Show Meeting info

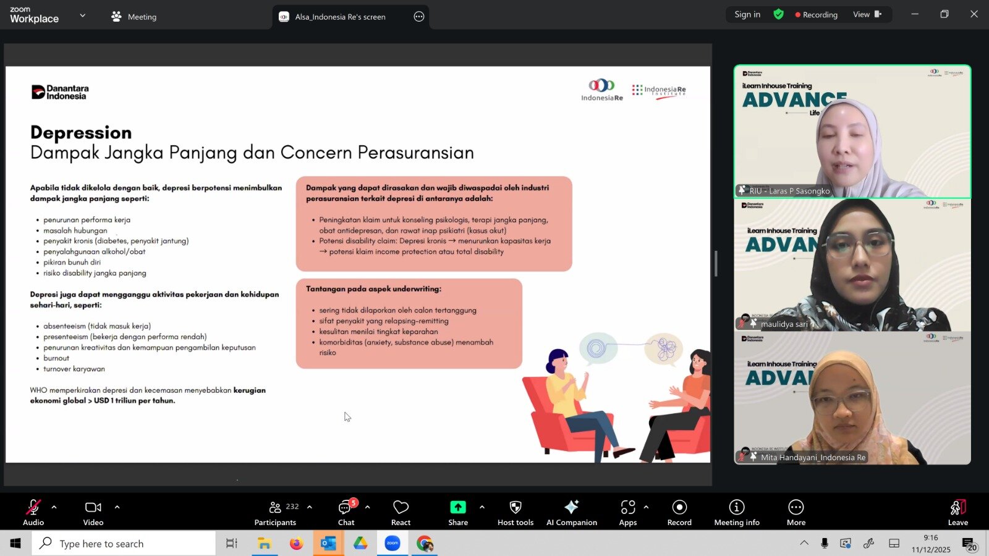737,513
